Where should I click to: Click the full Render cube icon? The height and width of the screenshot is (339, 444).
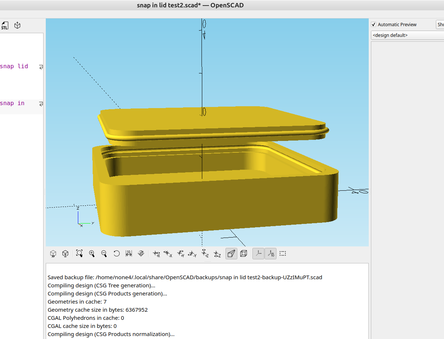pyautogui.click(x=65, y=254)
